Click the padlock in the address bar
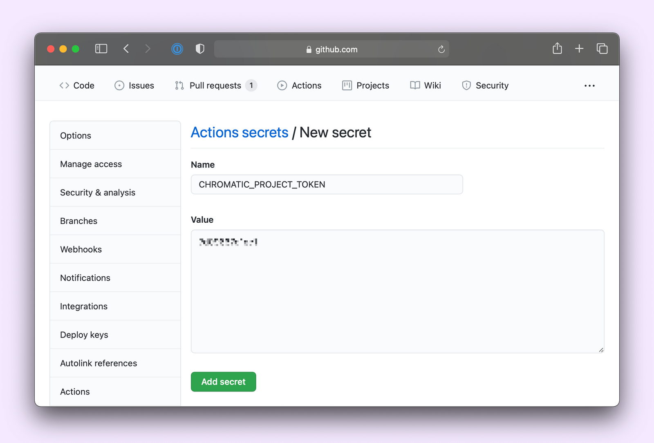This screenshot has width=654, height=443. coord(309,49)
